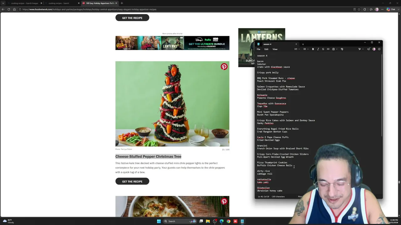The height and width of the screenshot is (225, 401).
Task: Select the '100 Easy Holiday Appetizers' tab
Action: [x=100, y=3]
